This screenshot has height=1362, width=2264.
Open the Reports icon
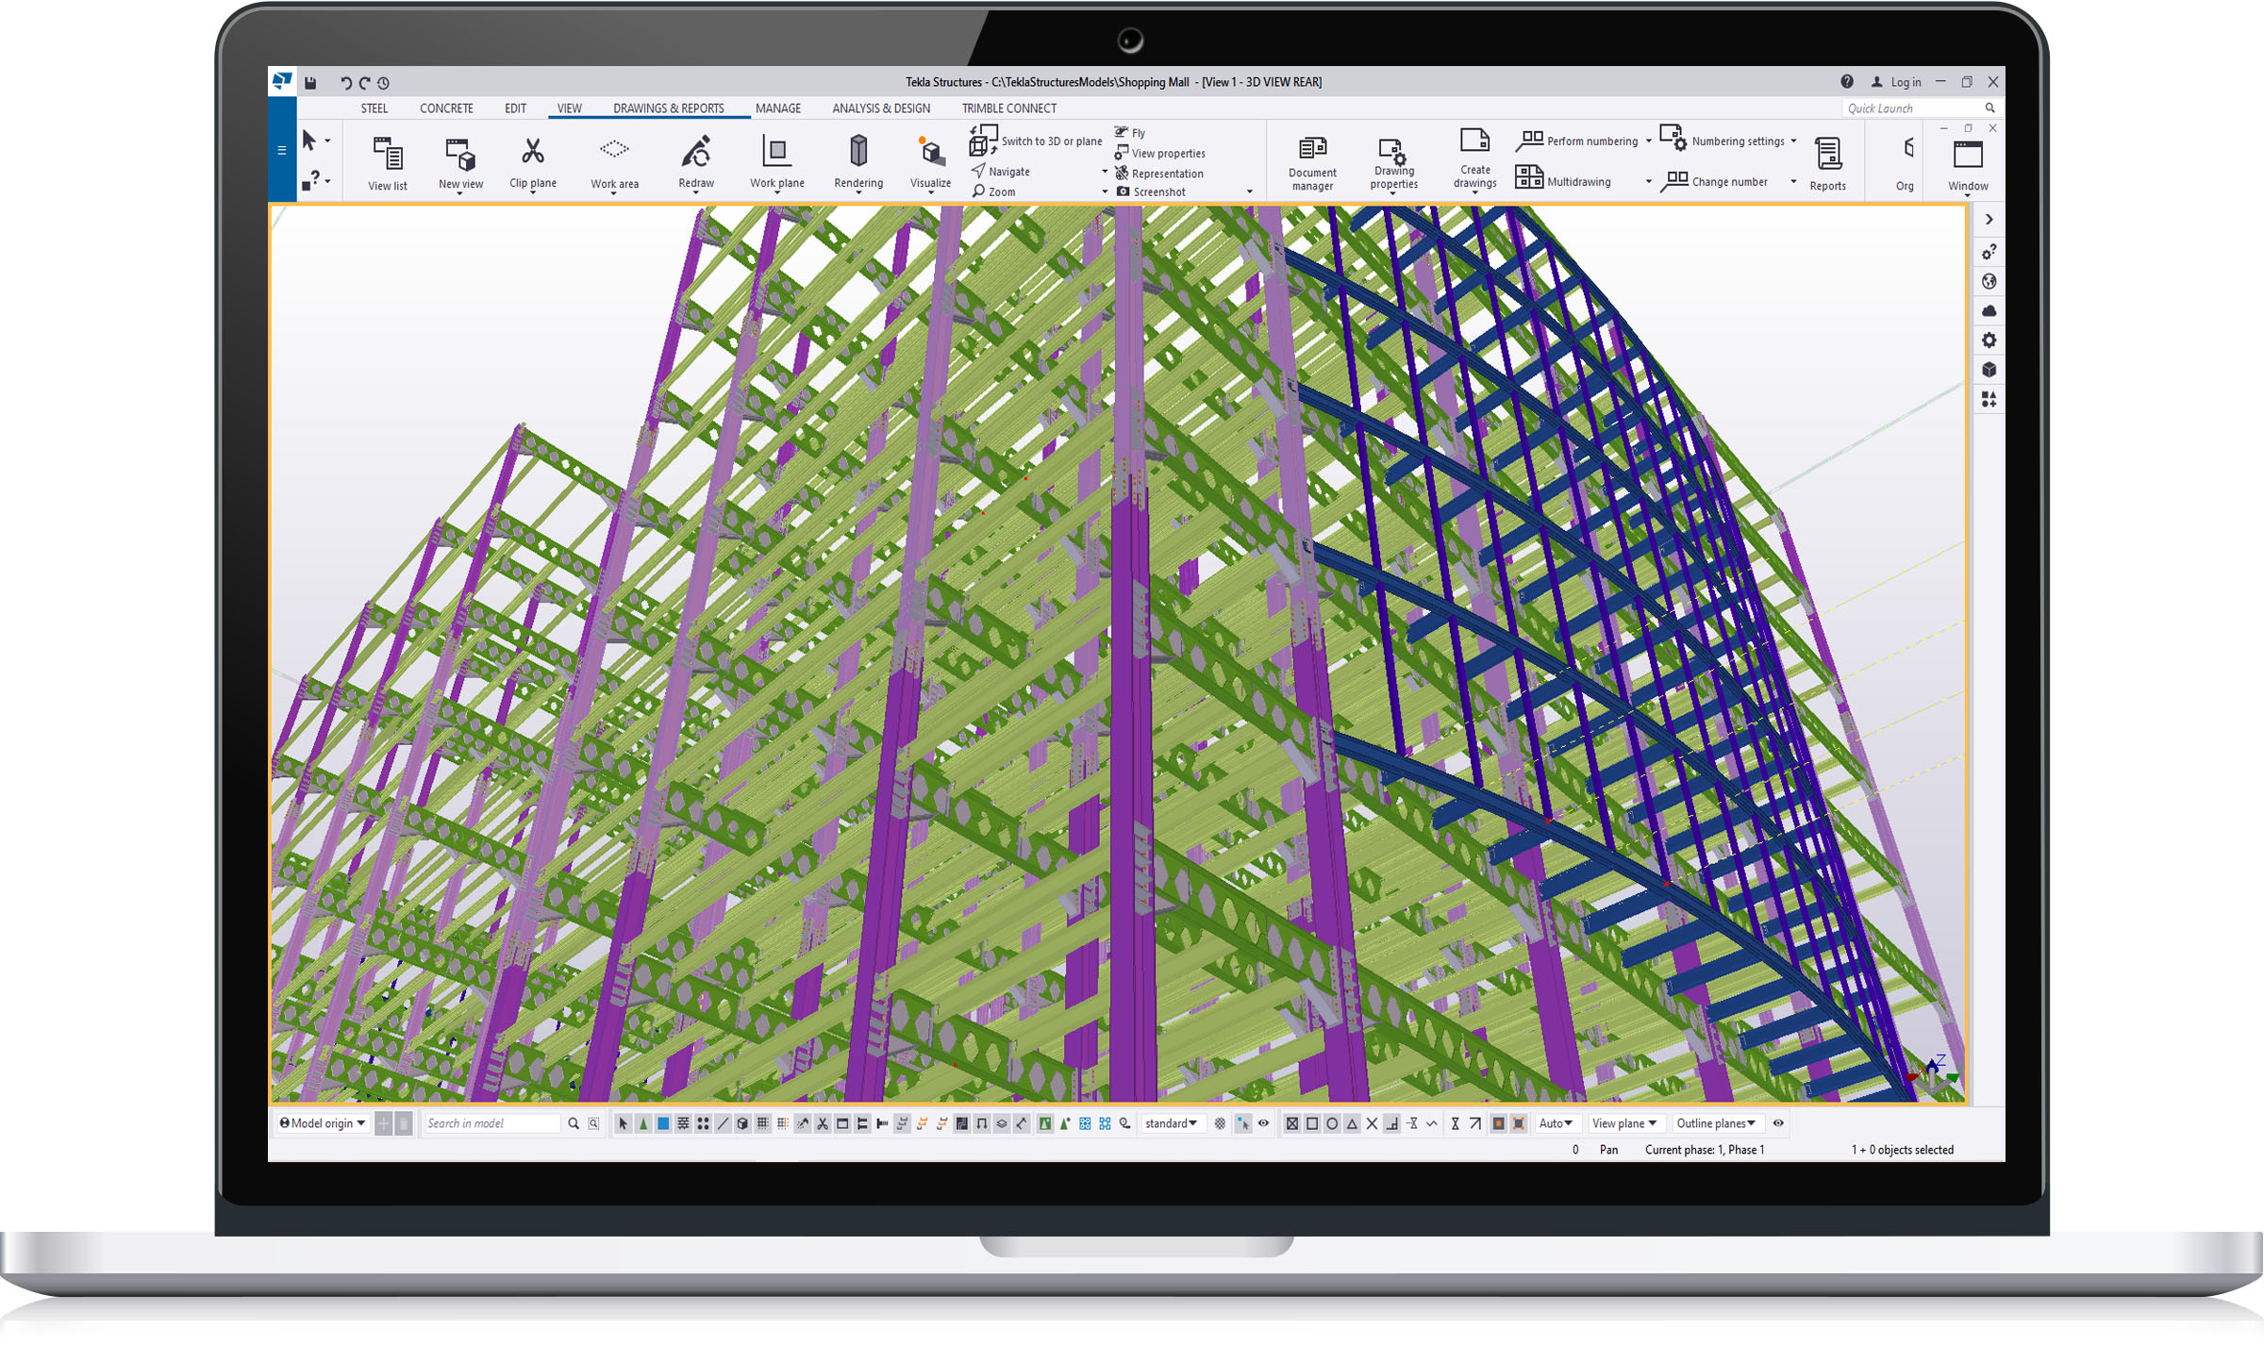(1827, 153)
